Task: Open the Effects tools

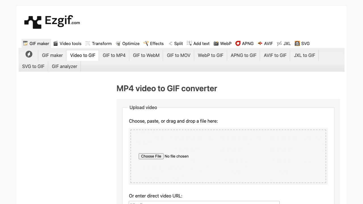Action: (146, 43)
